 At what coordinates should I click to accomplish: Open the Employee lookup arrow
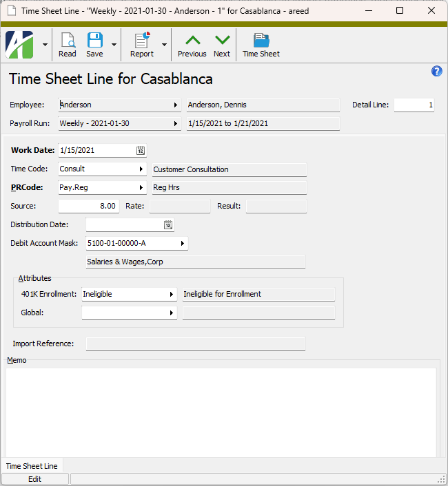176,105
